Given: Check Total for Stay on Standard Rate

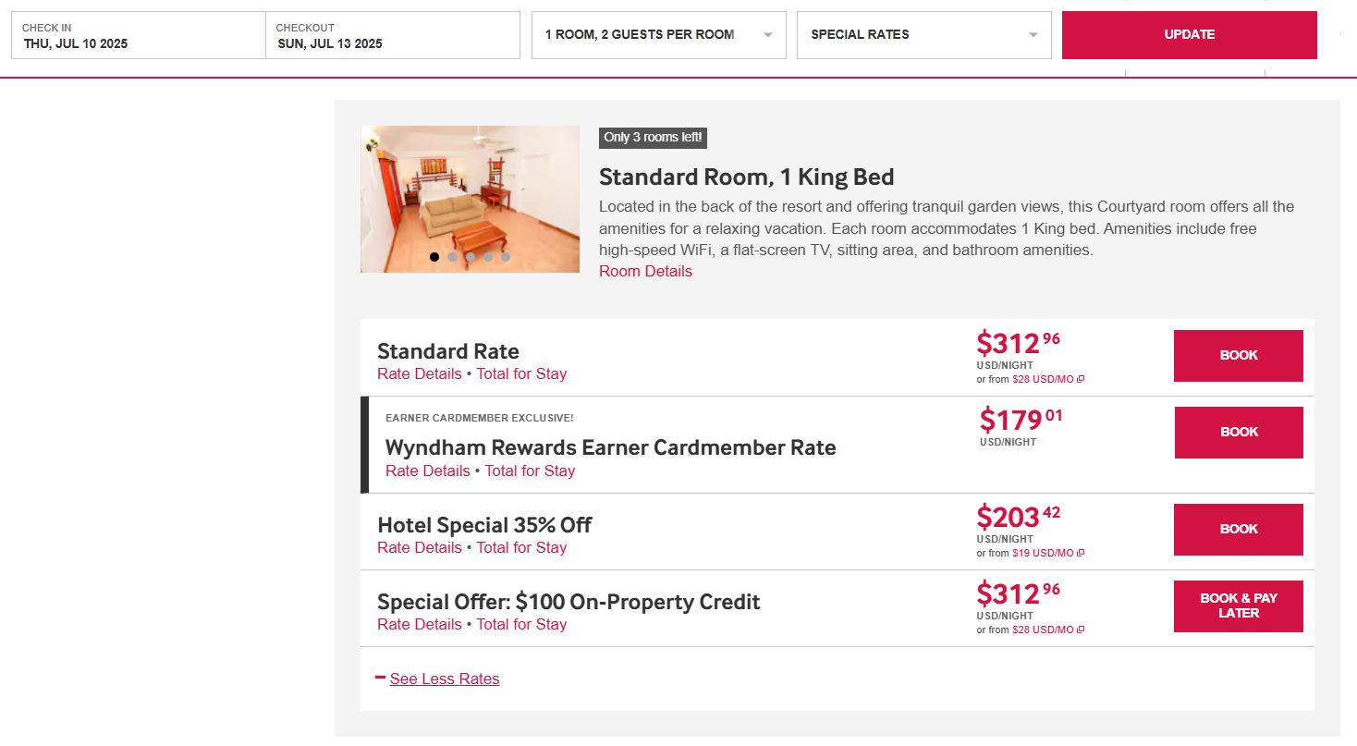Looking at the screenshot, I should click(521, 373).
